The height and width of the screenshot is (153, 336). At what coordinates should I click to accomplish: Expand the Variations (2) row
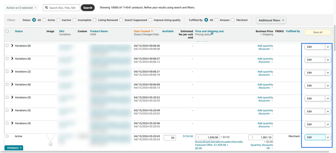[x=12, y=71]
